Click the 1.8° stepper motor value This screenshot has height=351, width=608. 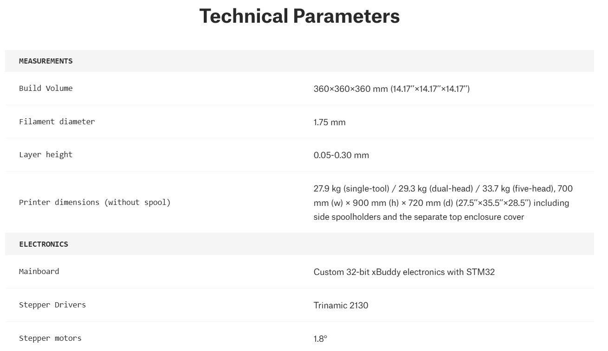point(320,338)
